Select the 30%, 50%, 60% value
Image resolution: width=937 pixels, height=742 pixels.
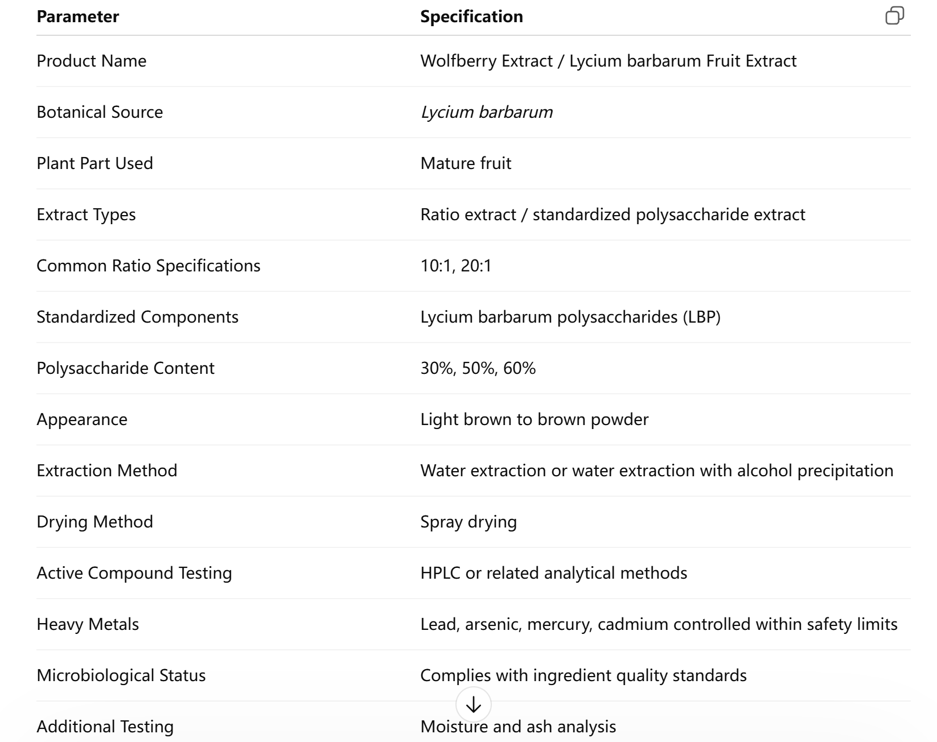coord(478,368)
